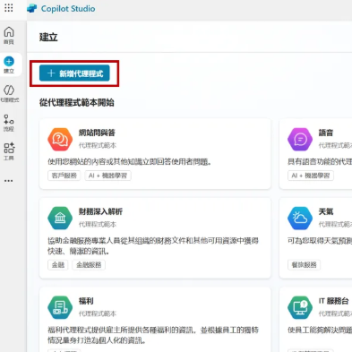Viewport: 352px width, 352px height.
Task: Click the 財務深入解析 card description text
Action: point(153,246)
